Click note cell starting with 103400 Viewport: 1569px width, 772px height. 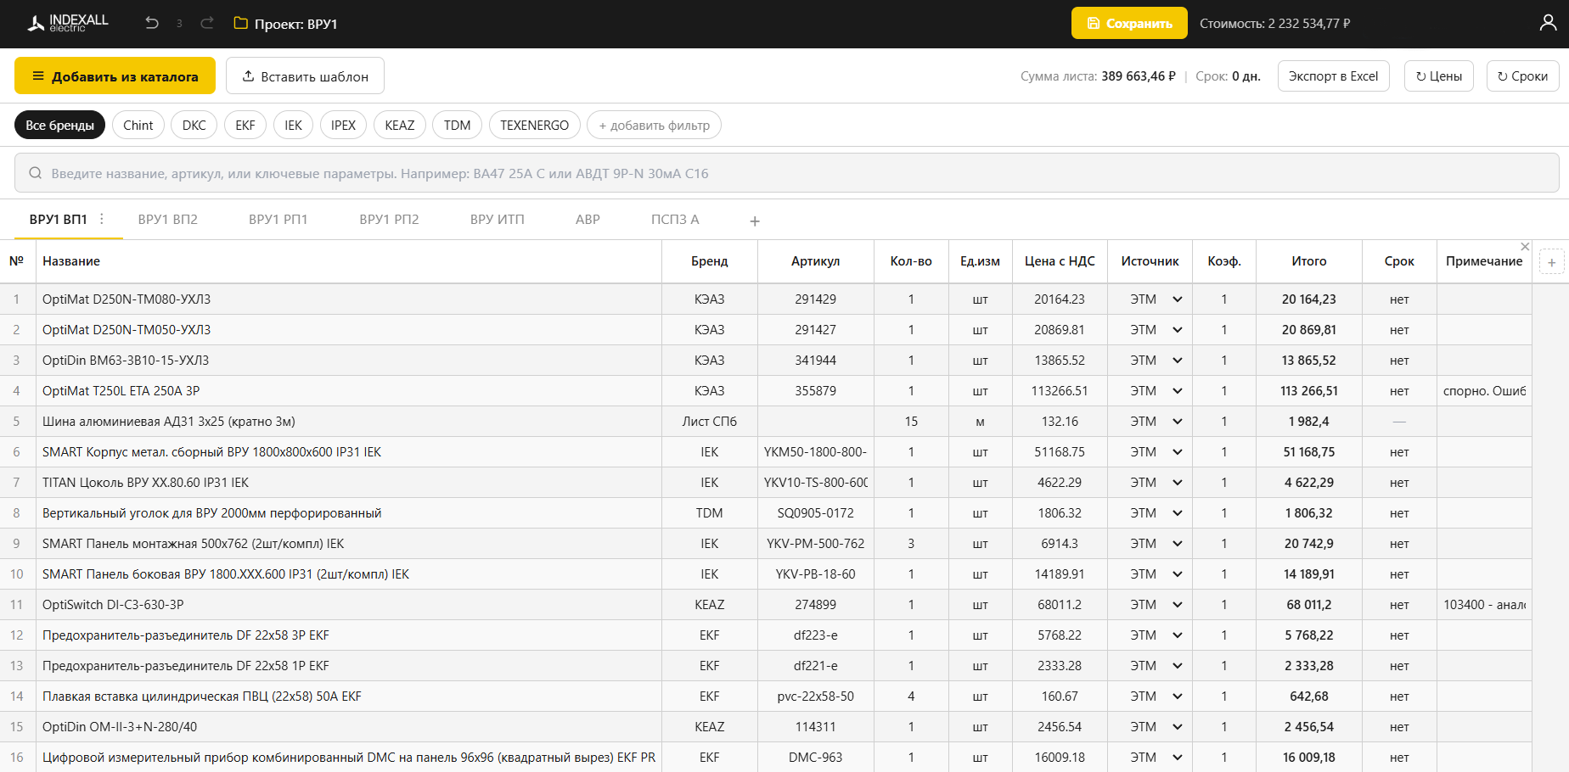coord(1484,605)
